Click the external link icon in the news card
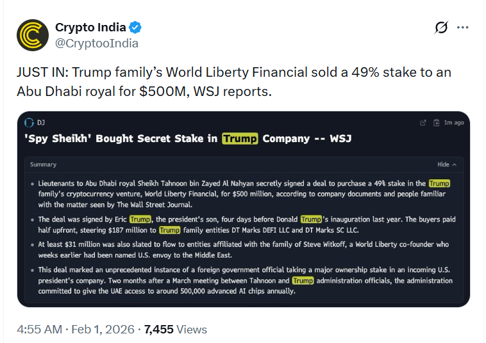 (423, 122)
